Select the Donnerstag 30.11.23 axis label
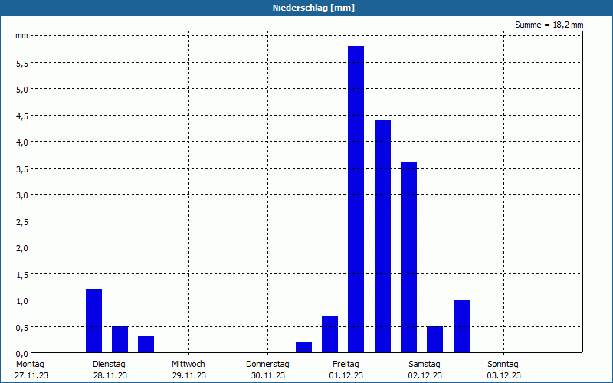 [267, 370]
